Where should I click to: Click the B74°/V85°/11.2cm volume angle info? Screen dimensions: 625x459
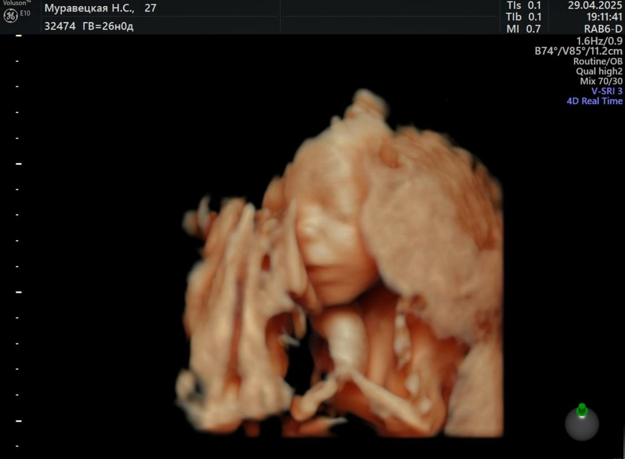pos(578,51)
